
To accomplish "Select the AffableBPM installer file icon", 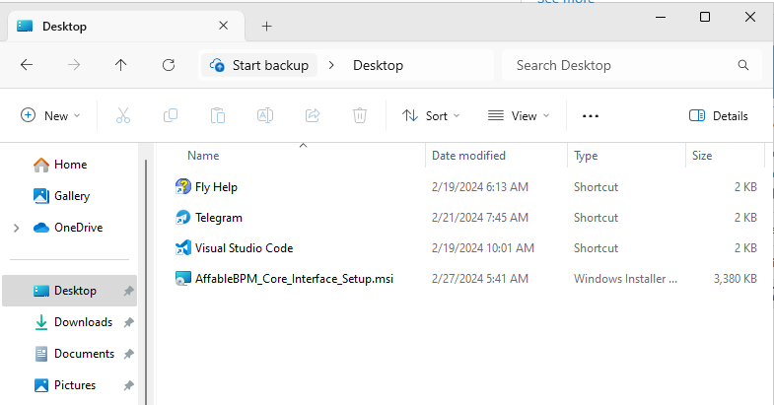I will pos(182,278).
